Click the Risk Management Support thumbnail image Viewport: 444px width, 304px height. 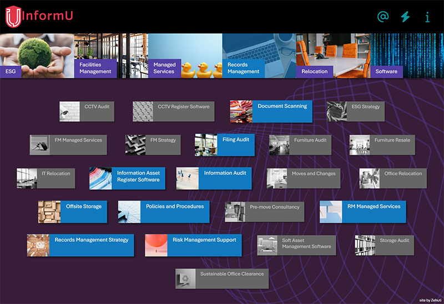pyautogui.click(x=156, y=245)
